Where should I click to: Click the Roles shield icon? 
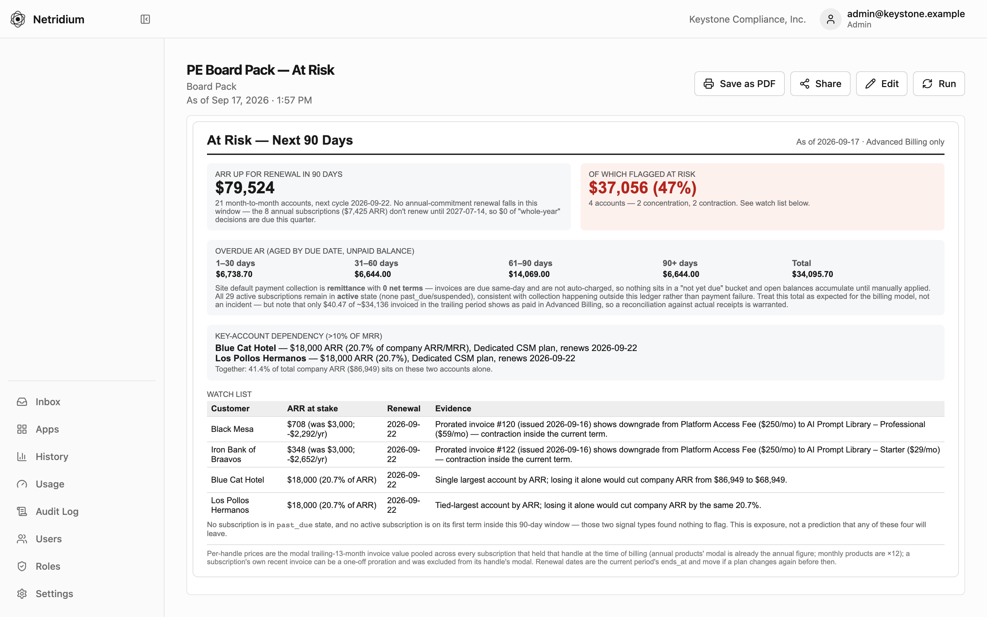coord(22,566)
